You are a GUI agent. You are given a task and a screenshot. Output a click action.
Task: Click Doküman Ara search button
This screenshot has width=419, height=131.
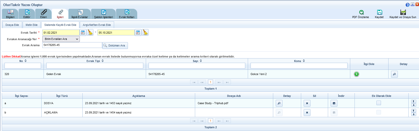point(115,45)
